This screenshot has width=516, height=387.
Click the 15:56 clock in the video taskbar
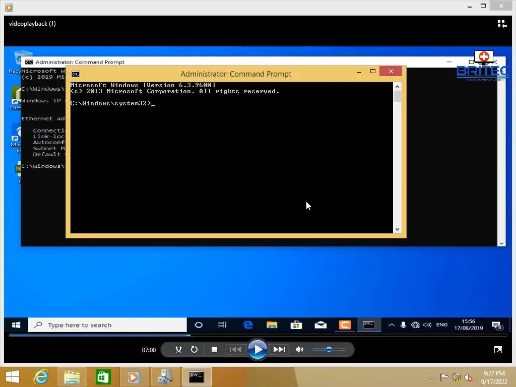[469, 325]
